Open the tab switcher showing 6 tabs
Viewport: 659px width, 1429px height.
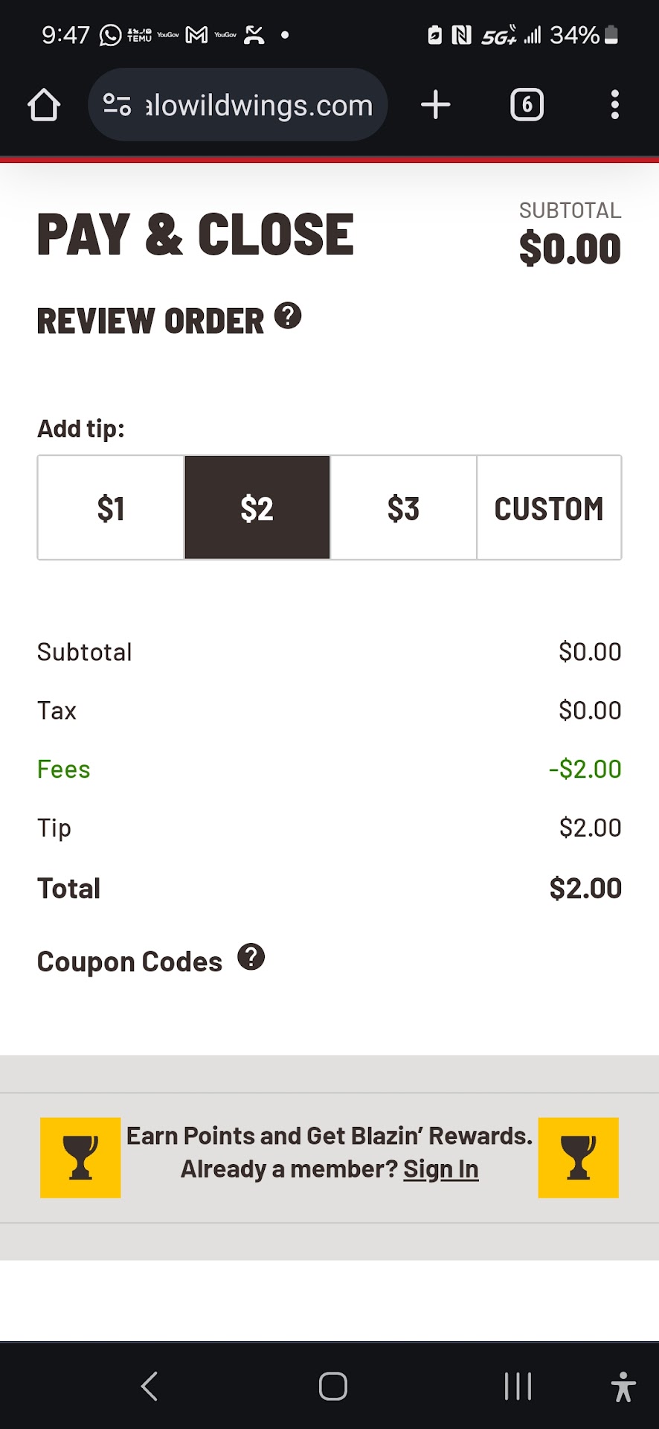527,105
